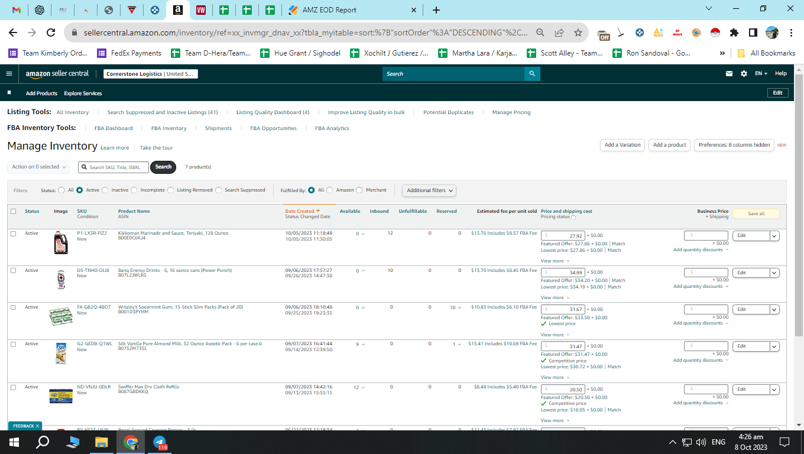Viewport: 804px width, 454px height.
Task: Open Windows taskbar search
Action: pos(43,442)
